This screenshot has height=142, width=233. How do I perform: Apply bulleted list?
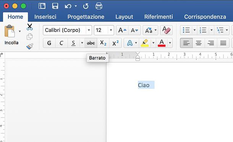(x=186, y=30)
